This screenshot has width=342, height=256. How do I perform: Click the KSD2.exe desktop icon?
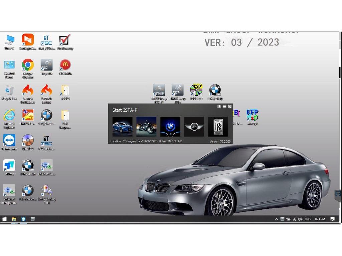click(x=196, y=90)
